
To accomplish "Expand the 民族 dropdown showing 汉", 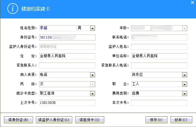I will (92, 84).
